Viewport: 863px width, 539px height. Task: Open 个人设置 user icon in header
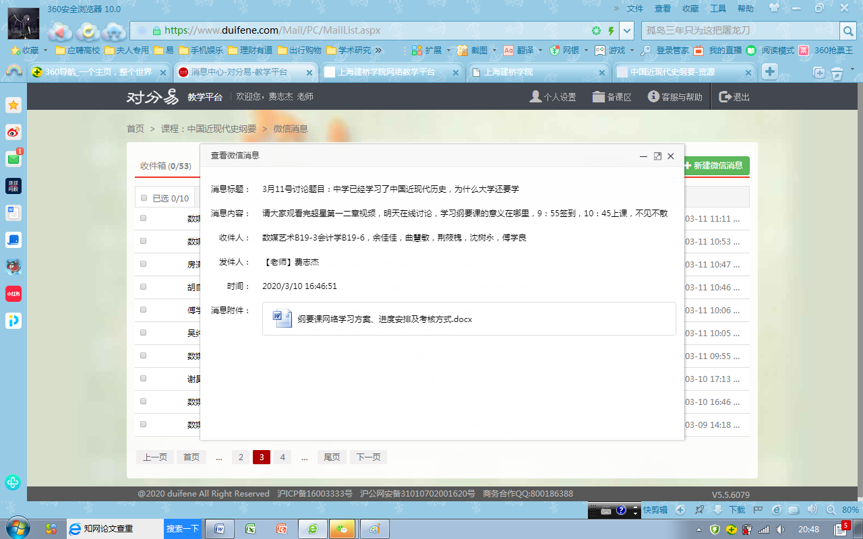[x=535, y=97]
